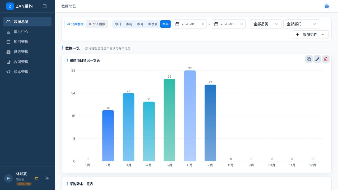The width and height of the screenshot is (338, 190).
Task: Click the 采购方视角 badge
Action: click(x=24, y=184)
